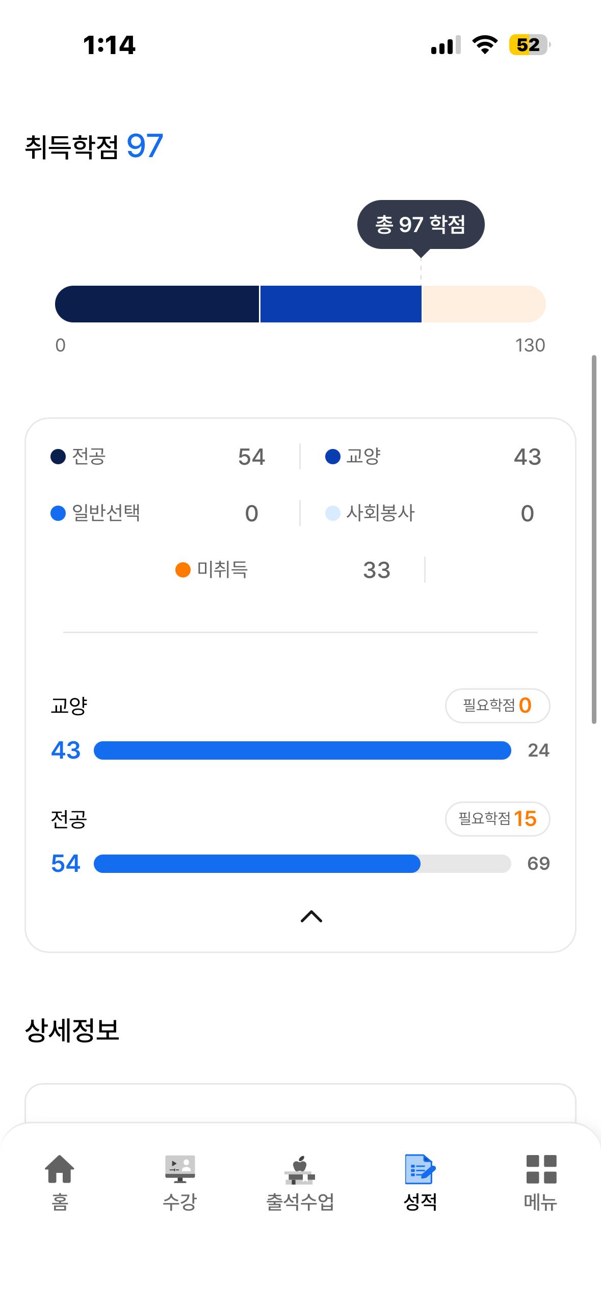Collapse the credit details with the up chevron

tap(311, 917)
